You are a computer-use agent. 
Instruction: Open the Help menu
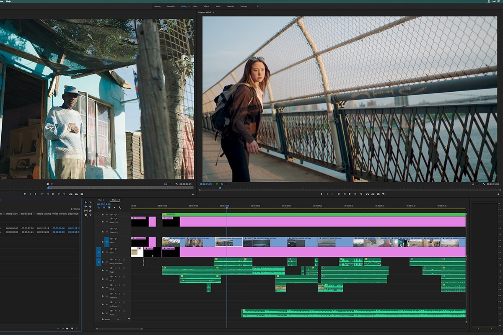click(x=8, y=1)
